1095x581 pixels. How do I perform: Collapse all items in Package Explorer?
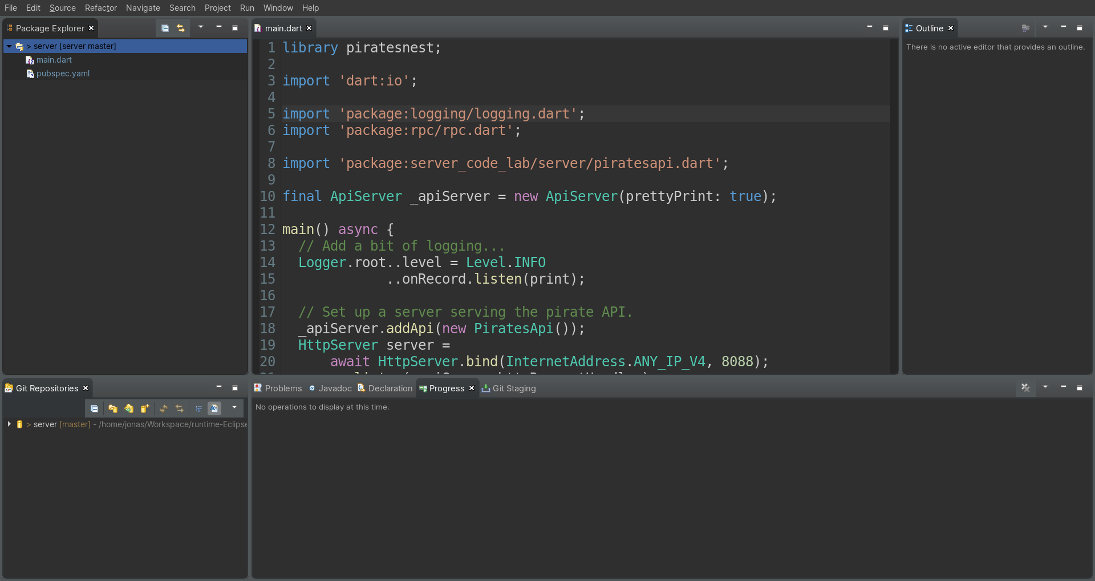click(x=166, y=28)
